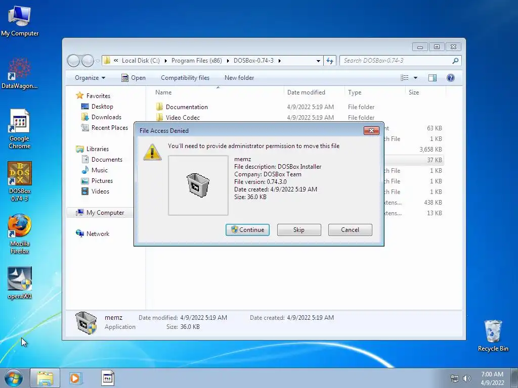Click Program Files (x86) breadcrumb
Screen dimensions: 518x388
coord(197,61)
